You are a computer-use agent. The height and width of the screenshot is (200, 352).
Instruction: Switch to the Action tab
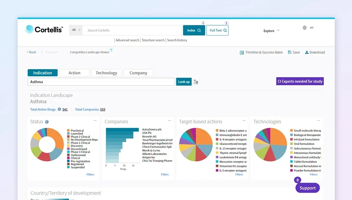74,73
